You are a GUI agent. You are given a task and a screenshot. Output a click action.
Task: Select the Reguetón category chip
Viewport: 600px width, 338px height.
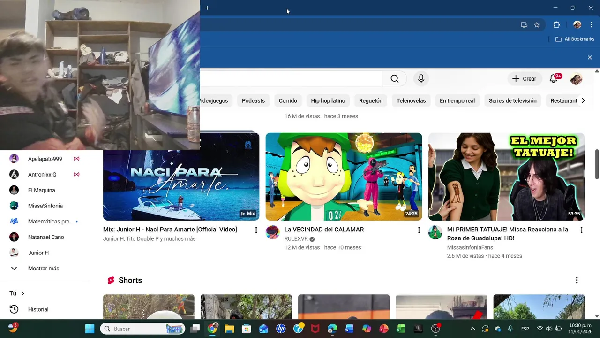tap(371, 100)
